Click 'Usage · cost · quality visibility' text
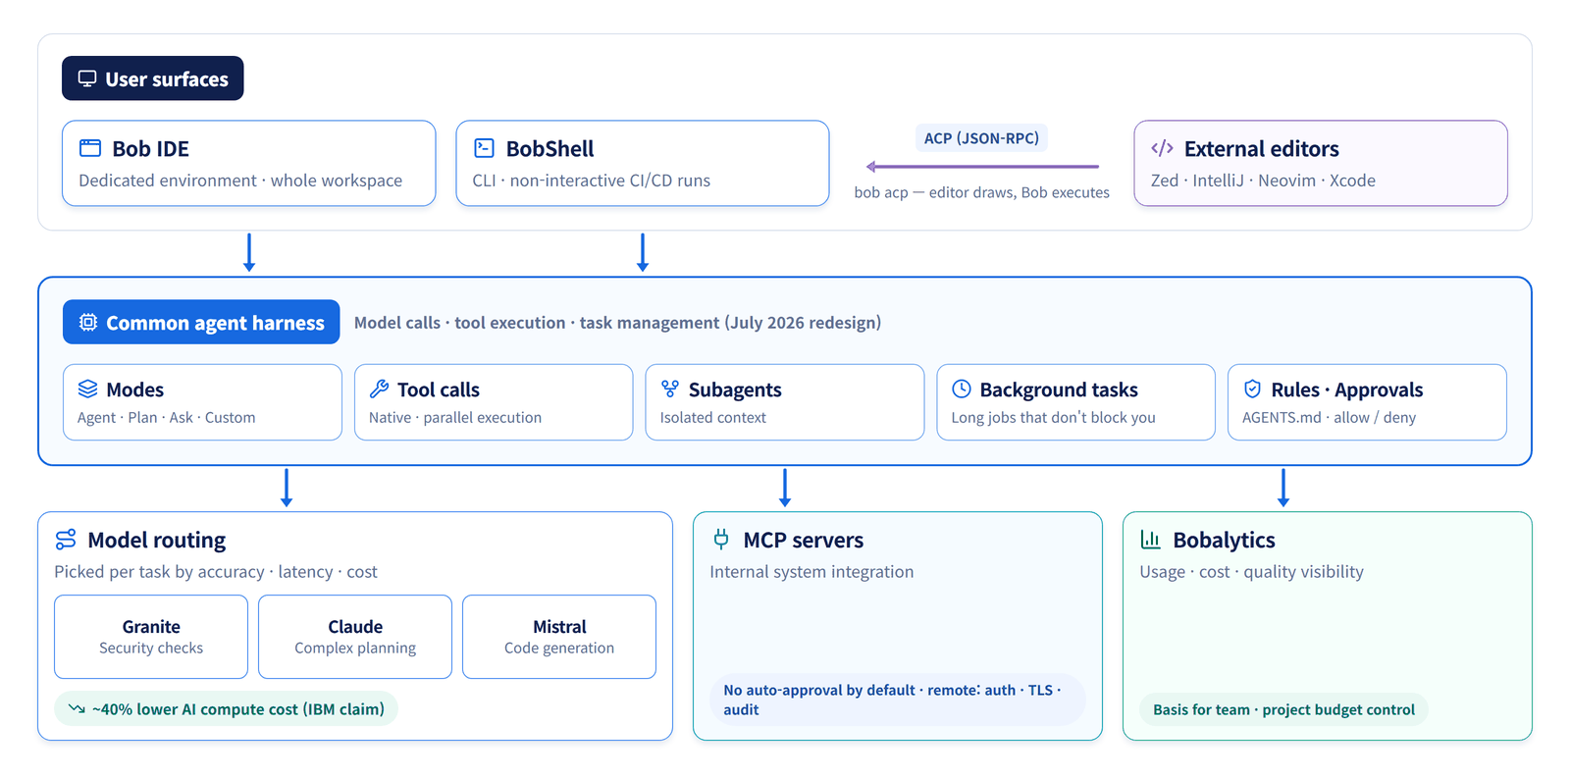The image size is (1570, 779). pos(1251,572)
